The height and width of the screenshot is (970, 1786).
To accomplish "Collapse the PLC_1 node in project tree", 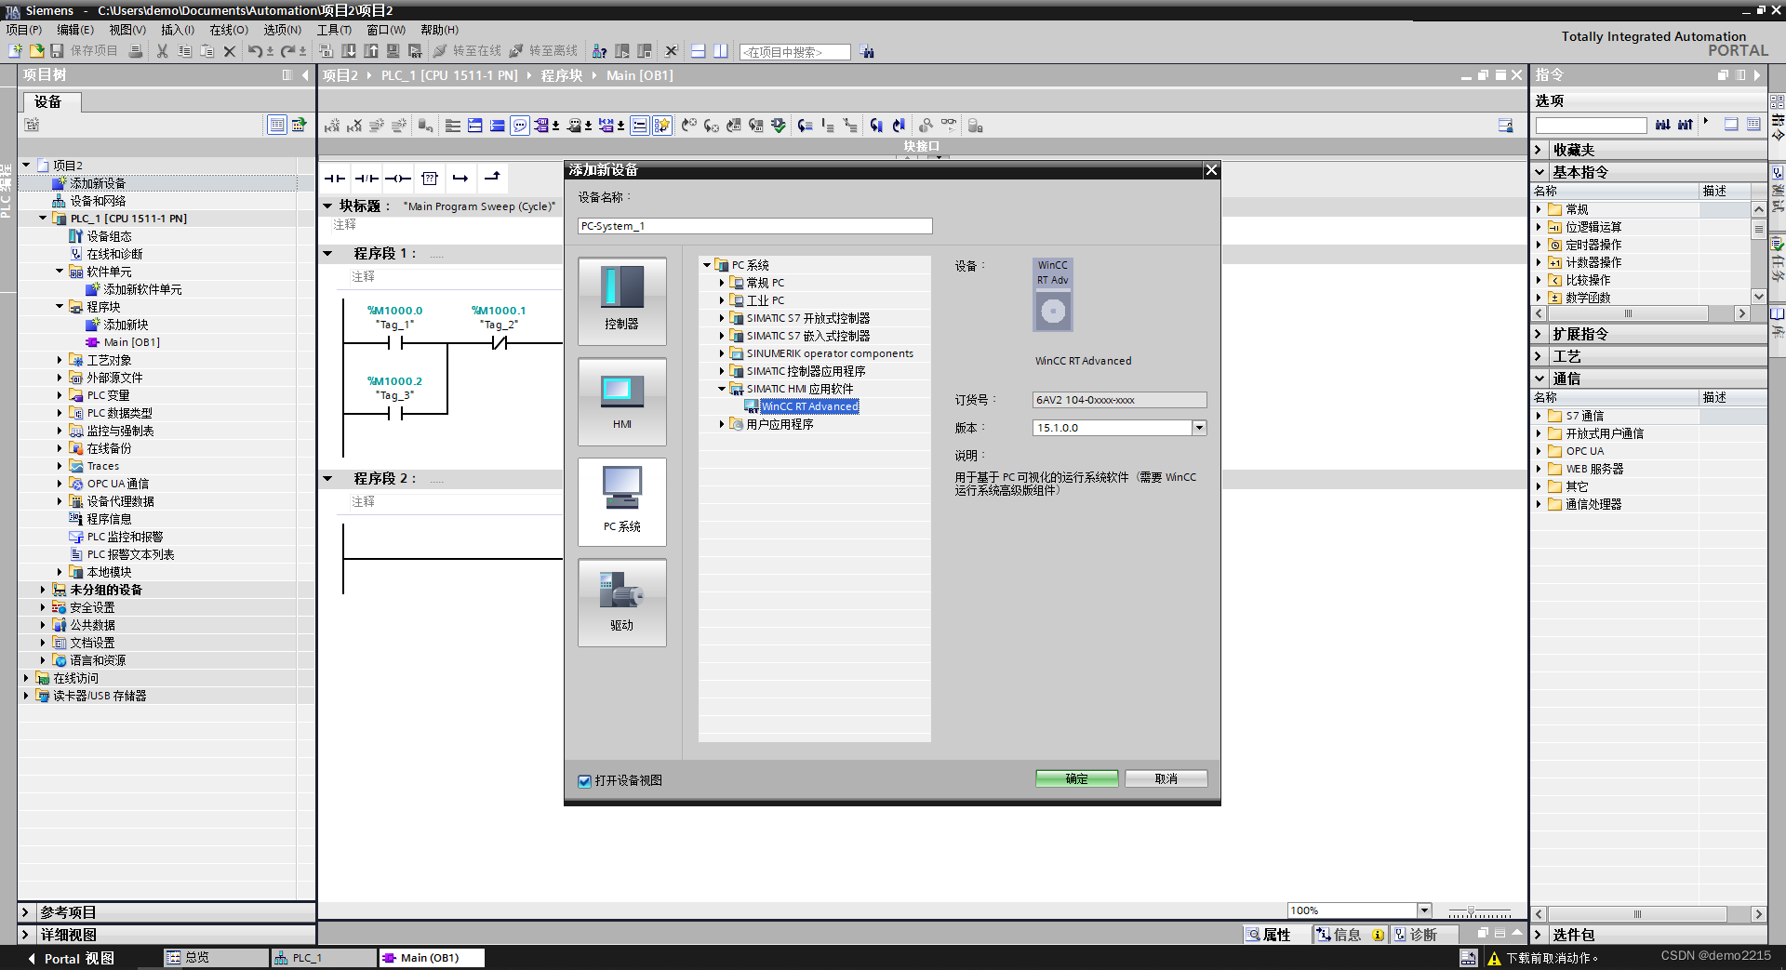I will coord(43,219).
